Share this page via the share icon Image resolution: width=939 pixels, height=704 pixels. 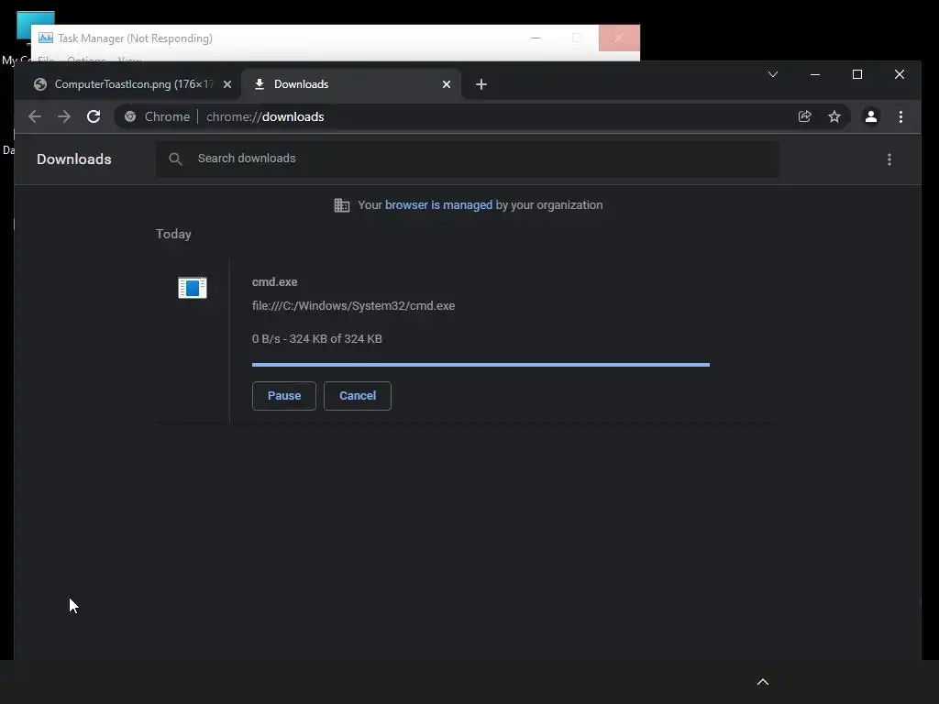point(805,116)
